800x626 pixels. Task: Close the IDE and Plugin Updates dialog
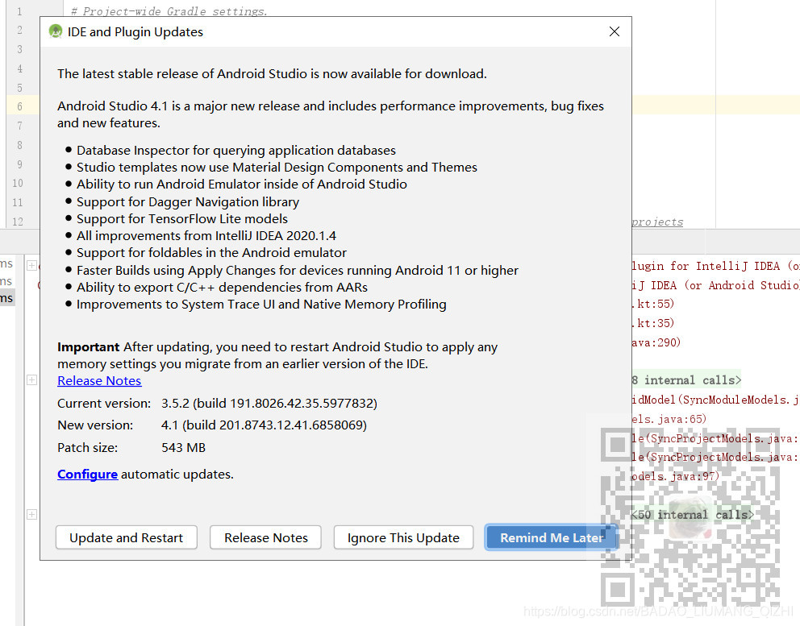[x=615, y=31]
